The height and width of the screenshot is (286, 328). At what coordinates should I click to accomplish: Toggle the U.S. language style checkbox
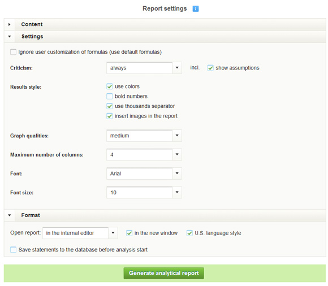tap(189, 233)
